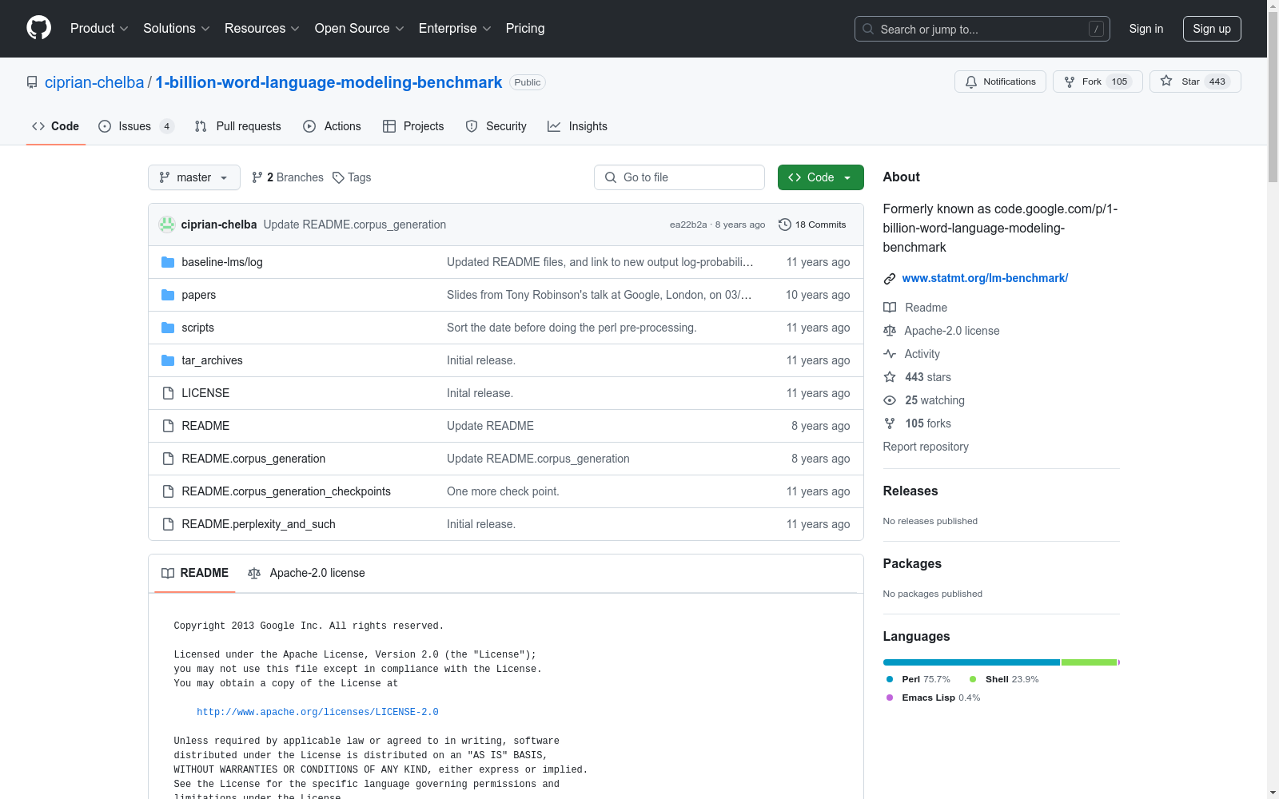Click folder icon for scripts
The image size is (1279, 799).
tap(168, 328)
